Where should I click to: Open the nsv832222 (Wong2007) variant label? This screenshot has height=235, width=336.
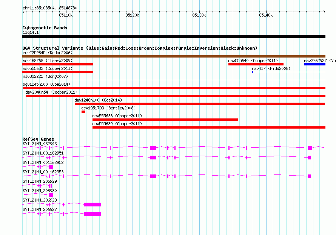tap(45, 76)
